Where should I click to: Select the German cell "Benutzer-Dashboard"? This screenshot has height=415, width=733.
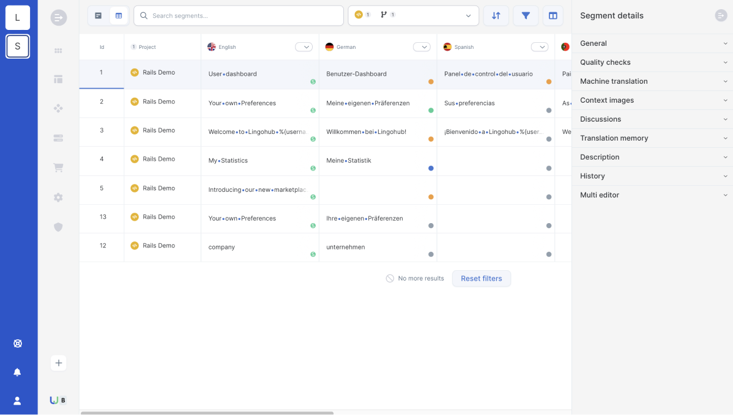click(378, 74)
